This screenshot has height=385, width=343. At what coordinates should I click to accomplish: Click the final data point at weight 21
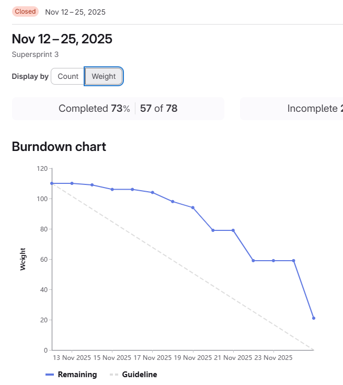(314, 318)
